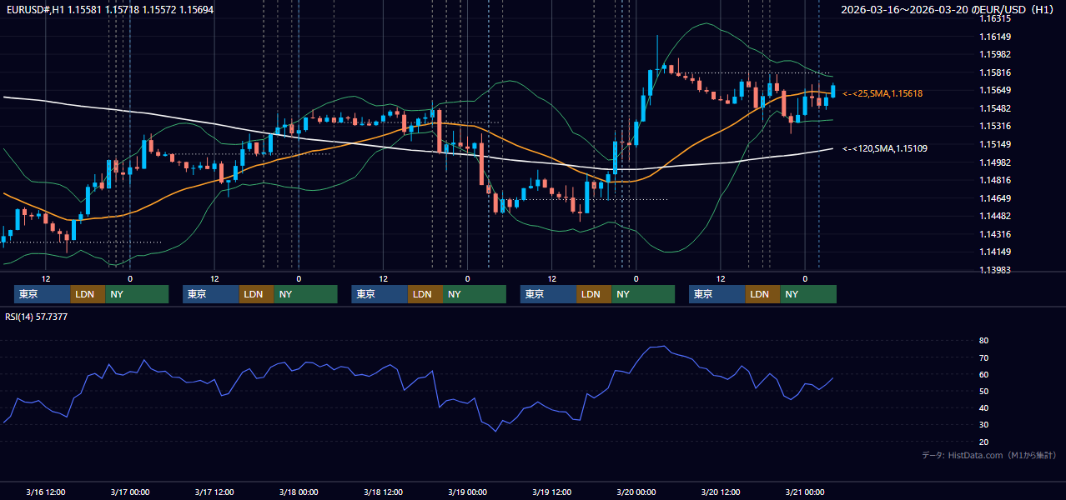Click price axis value 1.14816
Viewport: 1066px width, 500px height.
[995, 180]
